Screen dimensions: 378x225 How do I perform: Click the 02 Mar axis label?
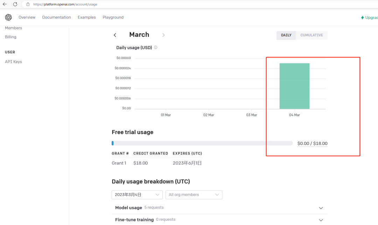[209, 115]
